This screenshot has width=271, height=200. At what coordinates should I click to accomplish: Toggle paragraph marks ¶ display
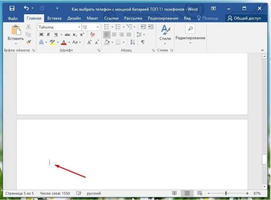[143, 42]
